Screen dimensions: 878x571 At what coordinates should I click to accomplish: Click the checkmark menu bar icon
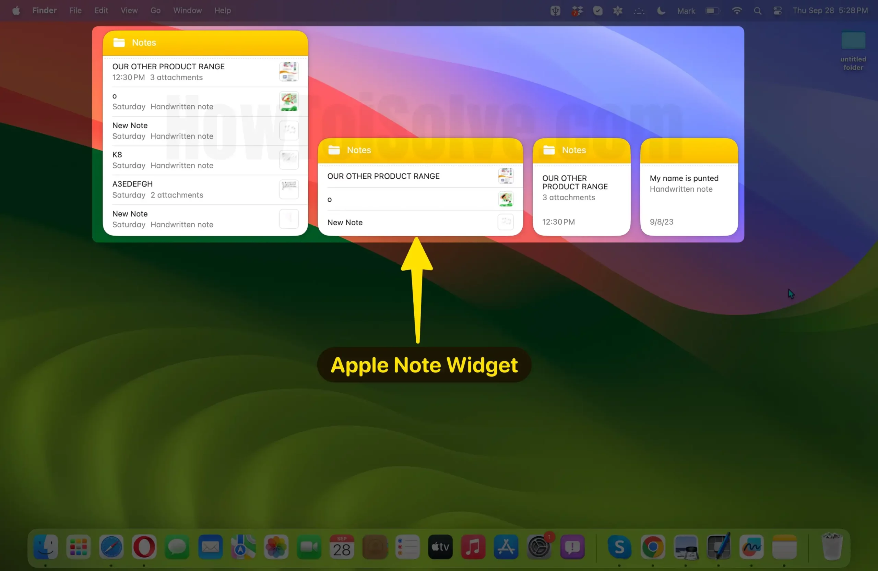[x=598, y=11]
